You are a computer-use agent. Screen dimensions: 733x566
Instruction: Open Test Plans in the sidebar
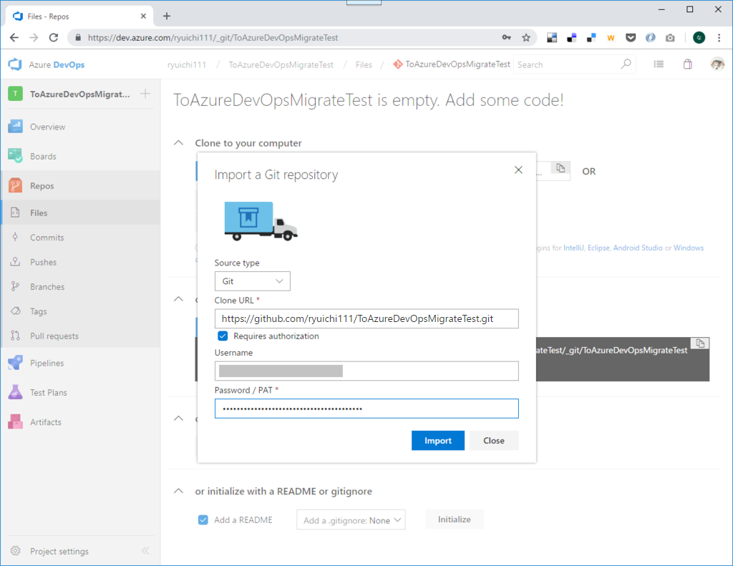coord(80,393)
